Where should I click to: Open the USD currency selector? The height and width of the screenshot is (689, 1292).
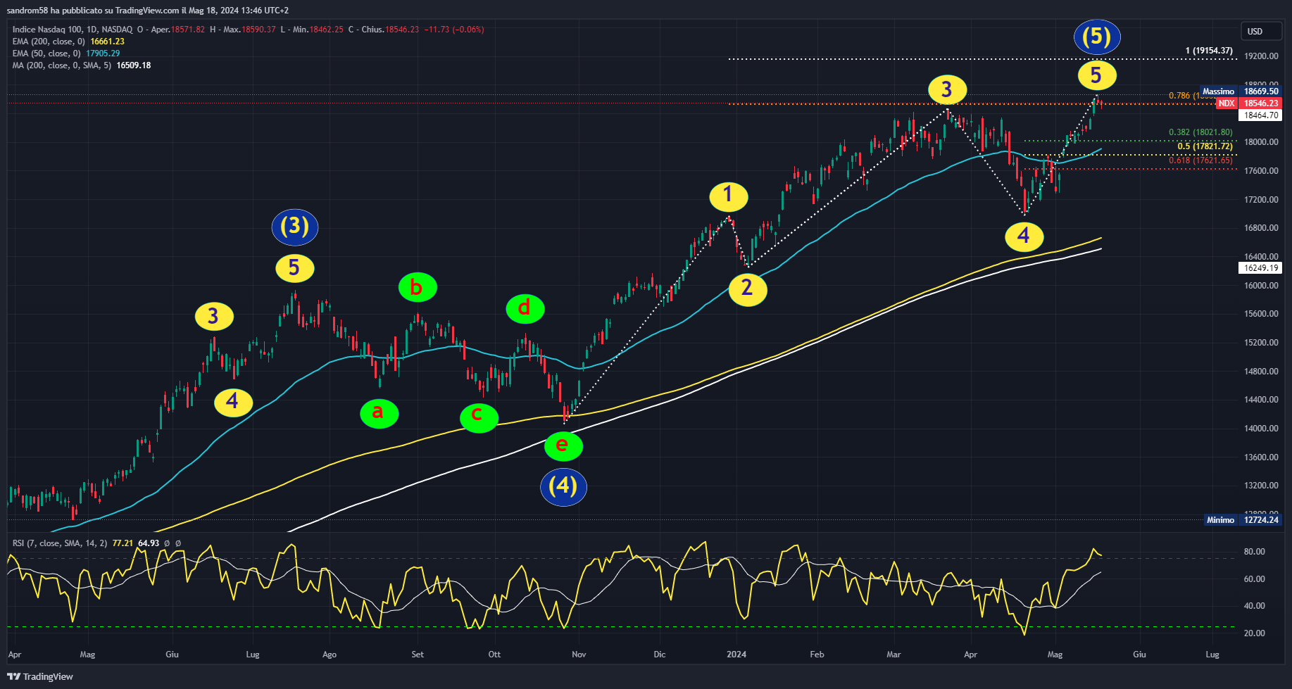[x=1261, y=31]
